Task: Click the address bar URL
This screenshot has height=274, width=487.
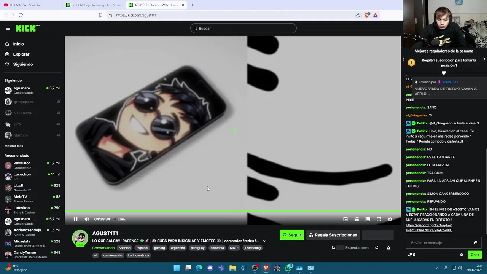Action: tap(136, 15)
